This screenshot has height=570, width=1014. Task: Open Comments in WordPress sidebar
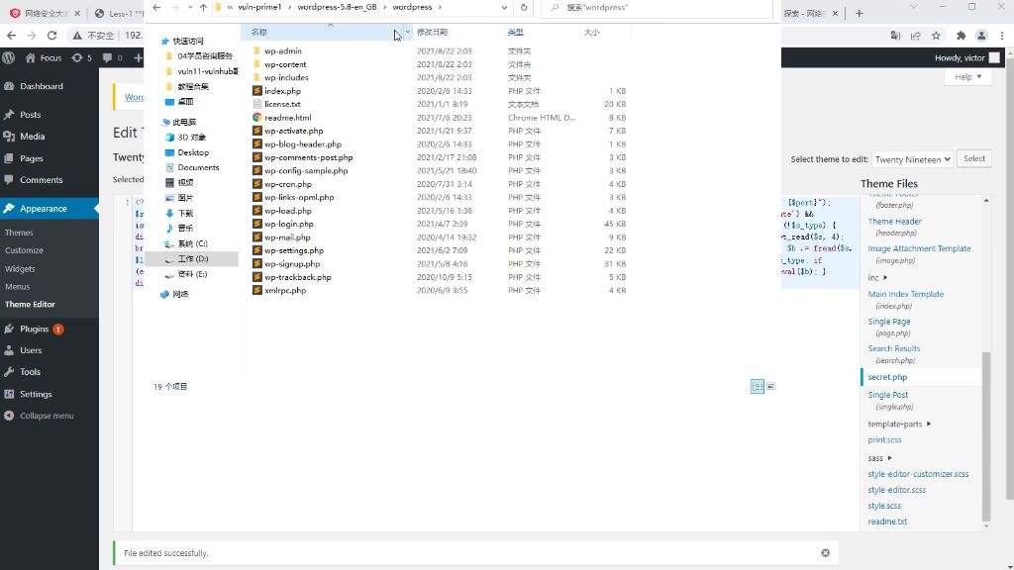[41, 180]
